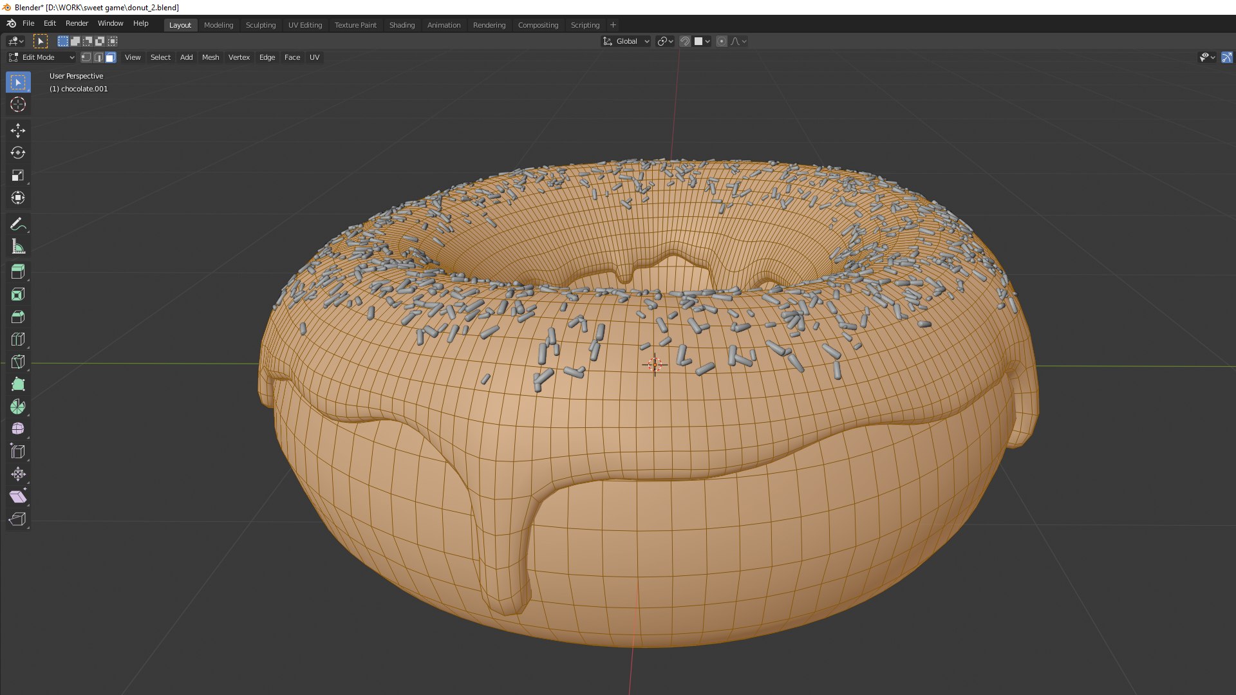Select the Shear tool
Screen dimensions: 1236x695
coord(18,497)
